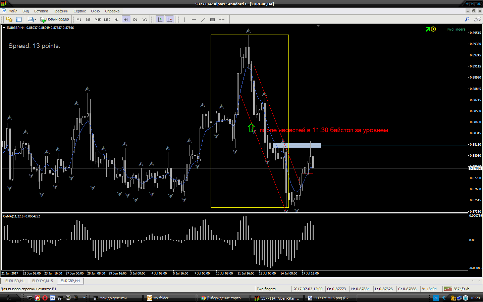The width and height of the screenshot is (483, 302).
Task: Switch chart to M30 timeframe
Action: coord(107,19)
